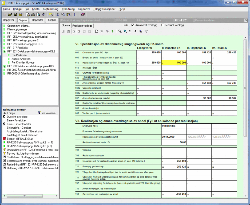Image resolution: width=250 pixels, height=205 pixels.
Task: Click the AB rename icon in form toolbar
Action: pyautogui.click(x=107, y=31)
